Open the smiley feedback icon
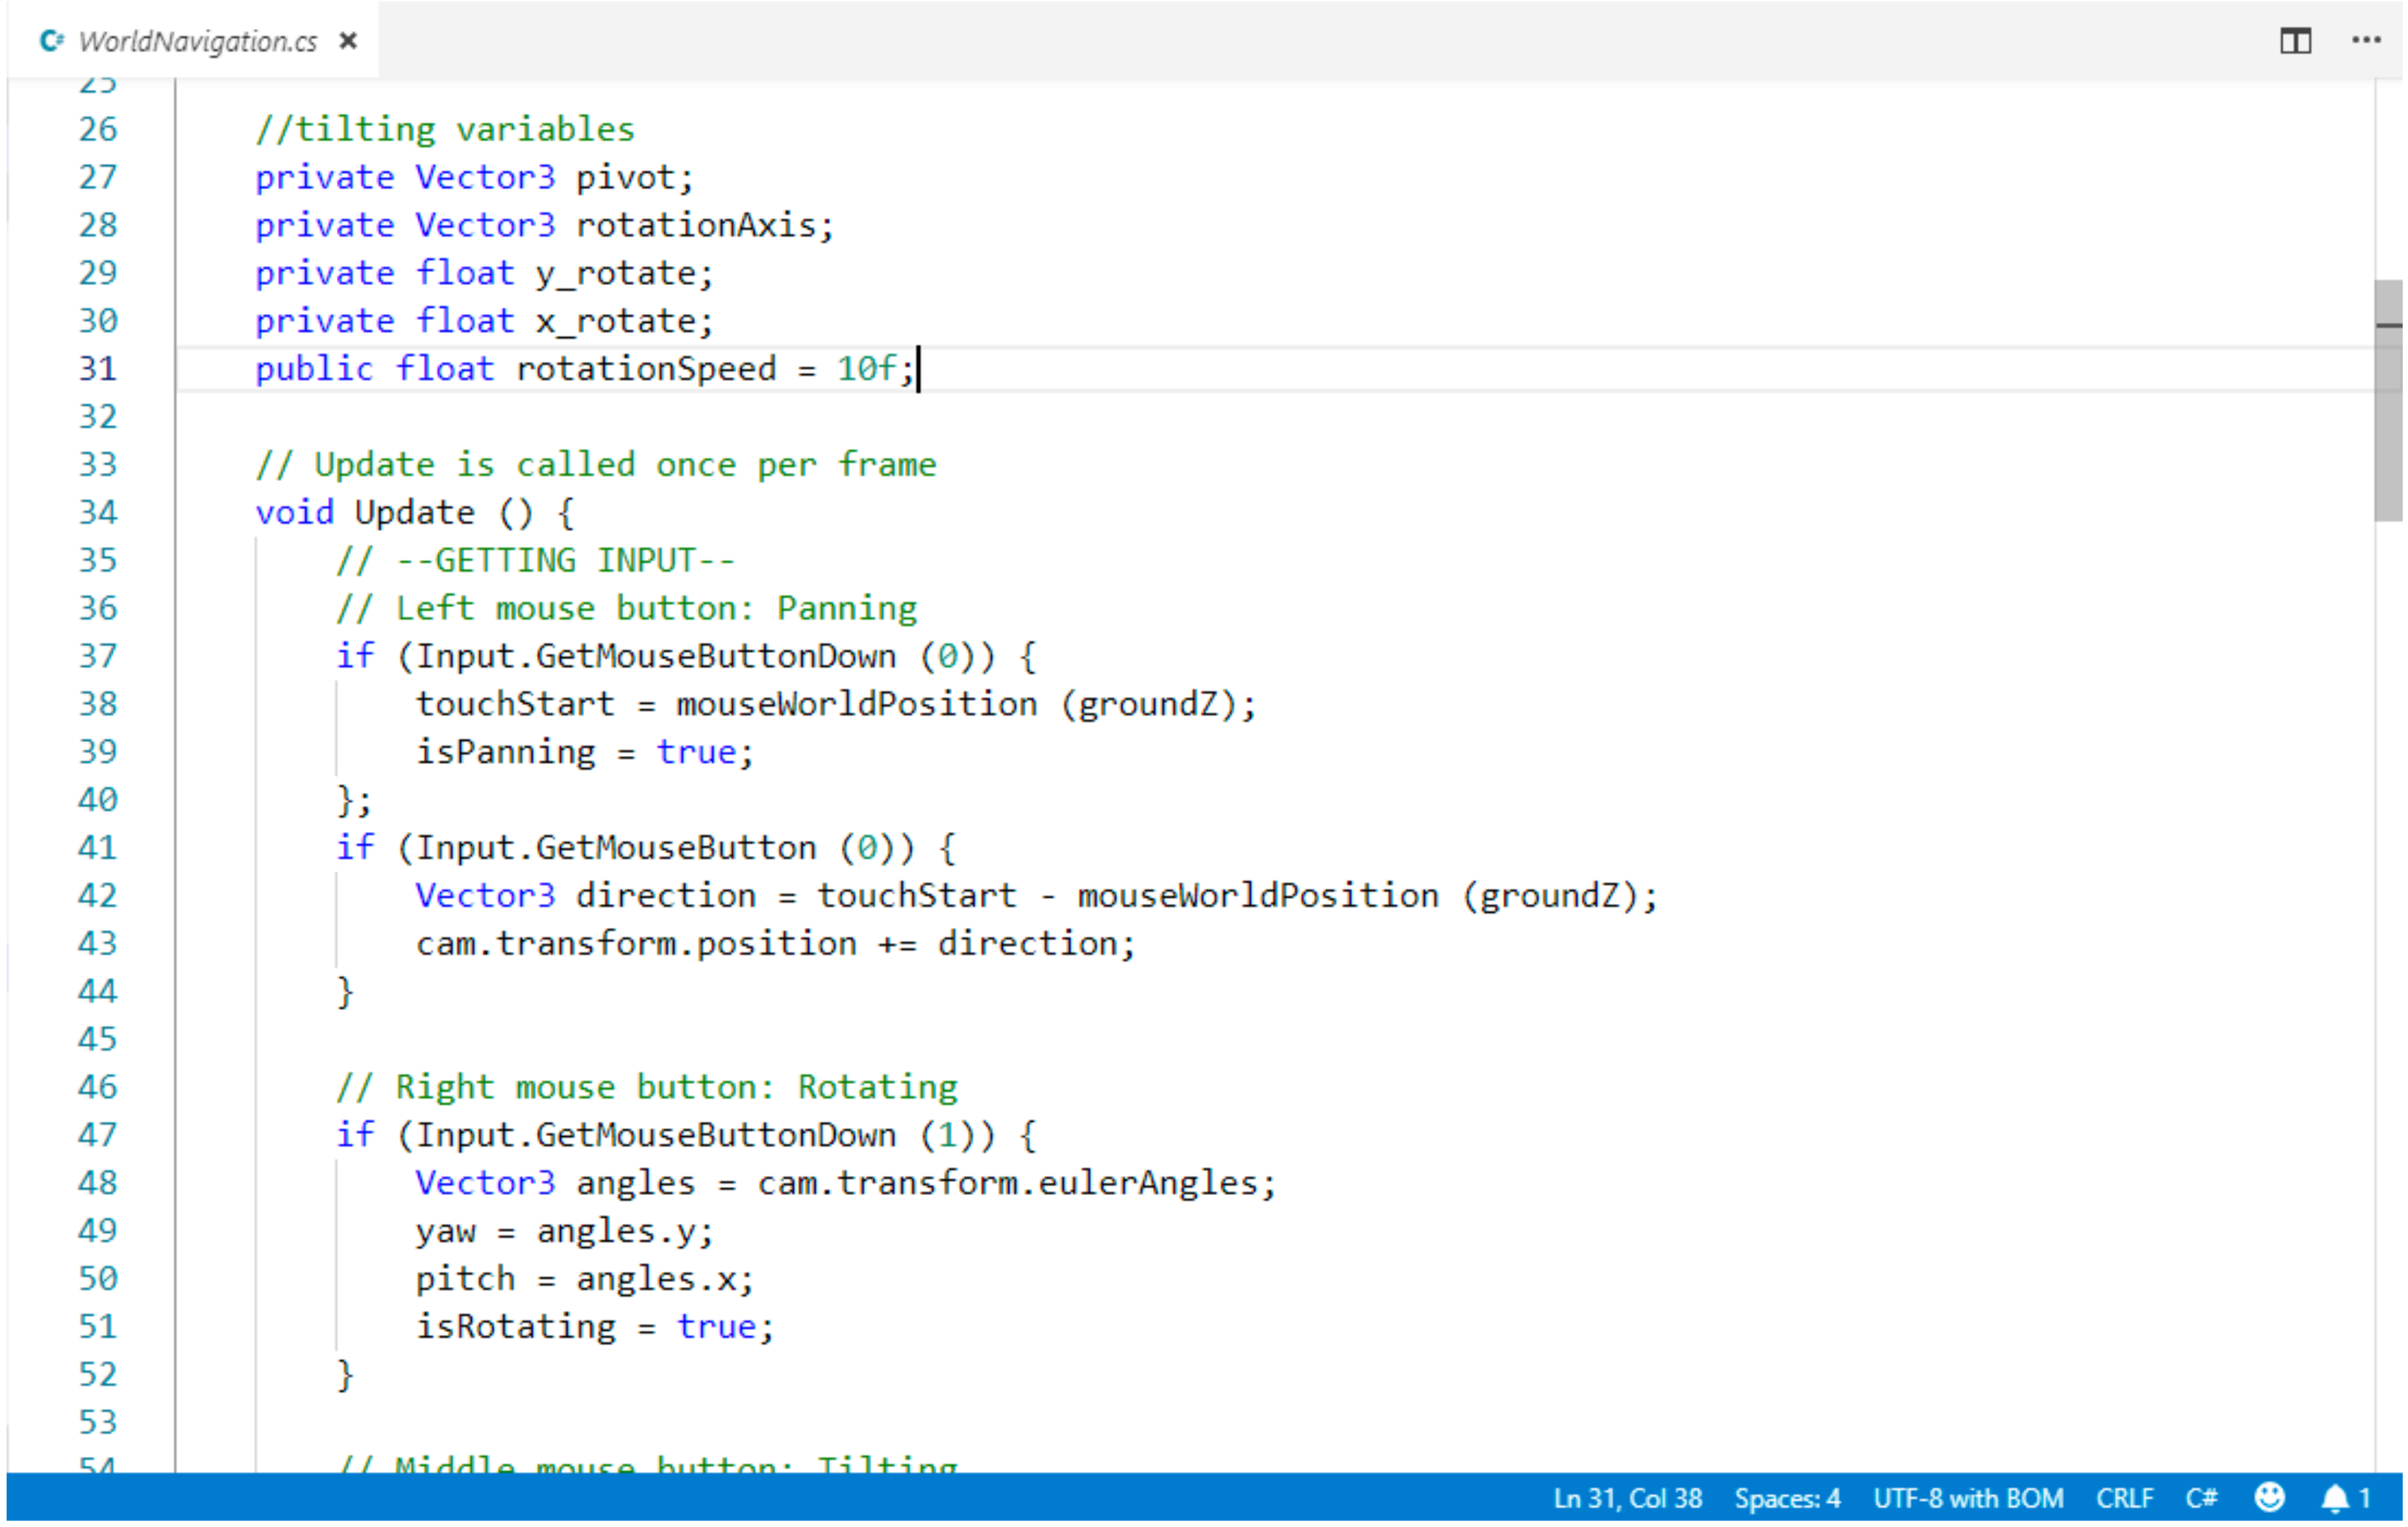The width and height of the screenshot is (2408, 1527). 2270,1497
